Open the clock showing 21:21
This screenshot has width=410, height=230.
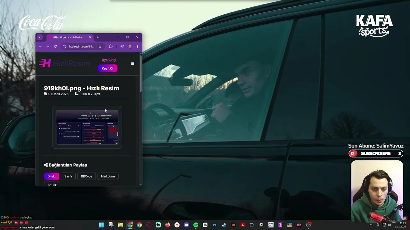(x=400, y=225)
